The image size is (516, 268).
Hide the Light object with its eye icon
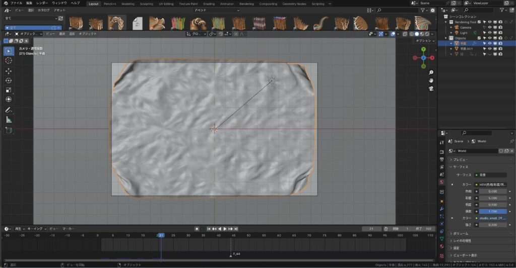(x=490, y=33)
